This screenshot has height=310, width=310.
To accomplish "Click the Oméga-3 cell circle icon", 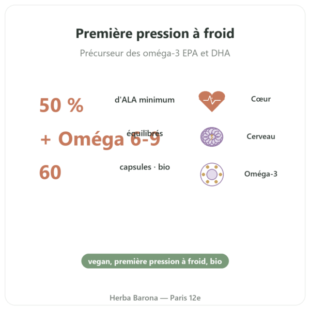I will [x=212, y=175].
